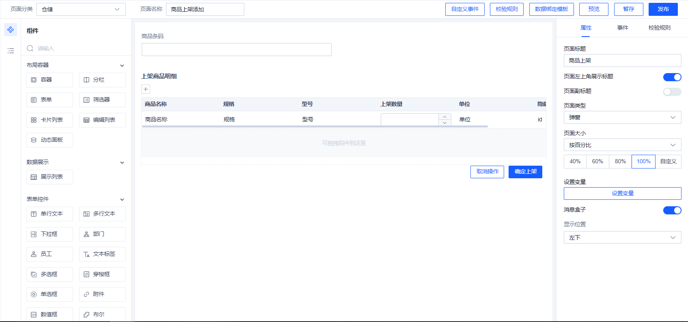The height and width of the screenshot is (322, 688).
Task: Toggle the 消息盒子 switch
Action: (x=672, y=210)
